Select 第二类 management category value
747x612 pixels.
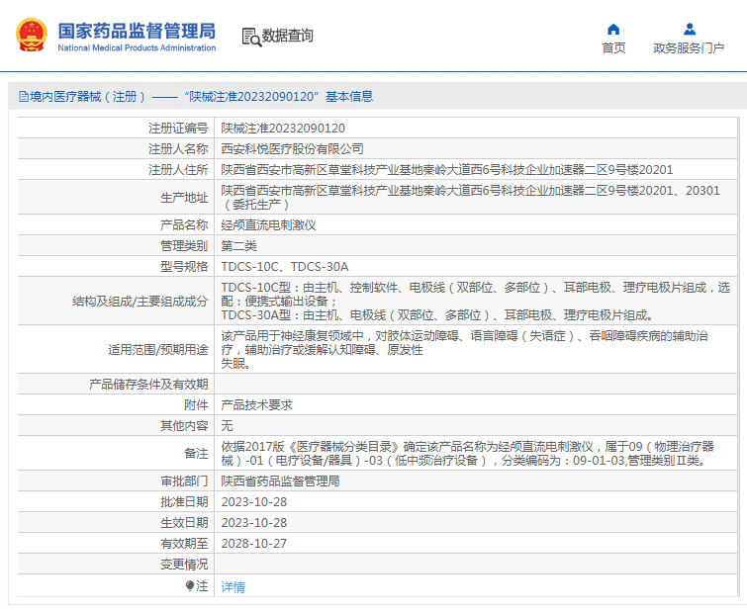(x=238, y=246)
